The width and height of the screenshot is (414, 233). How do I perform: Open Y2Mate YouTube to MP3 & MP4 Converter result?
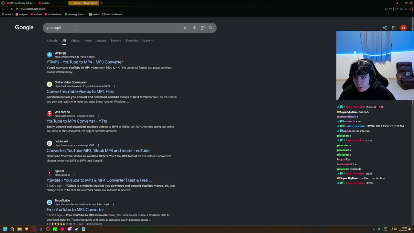(x=99, y=180)
